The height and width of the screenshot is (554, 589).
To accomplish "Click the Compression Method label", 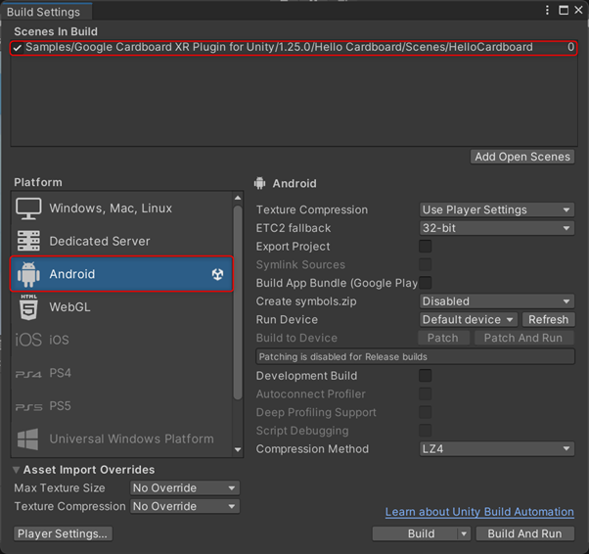I will click(x=312, y=448).
